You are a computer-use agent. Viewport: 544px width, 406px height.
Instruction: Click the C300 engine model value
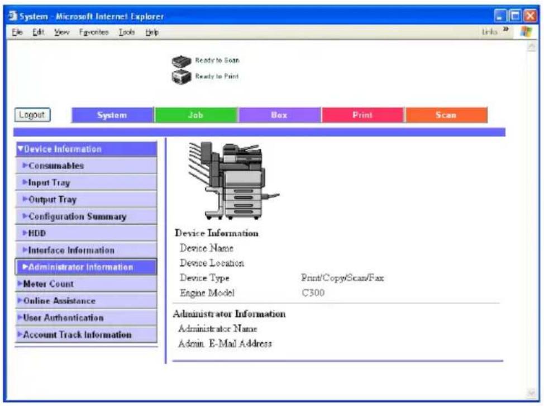tap(313, 293)
